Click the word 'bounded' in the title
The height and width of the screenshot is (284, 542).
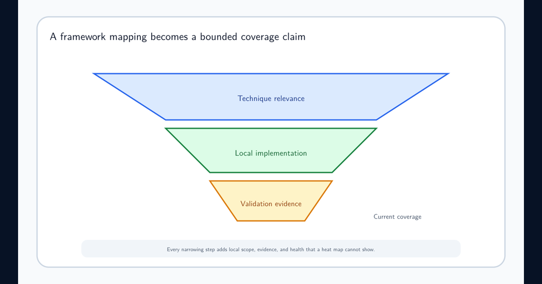(218, 37)
